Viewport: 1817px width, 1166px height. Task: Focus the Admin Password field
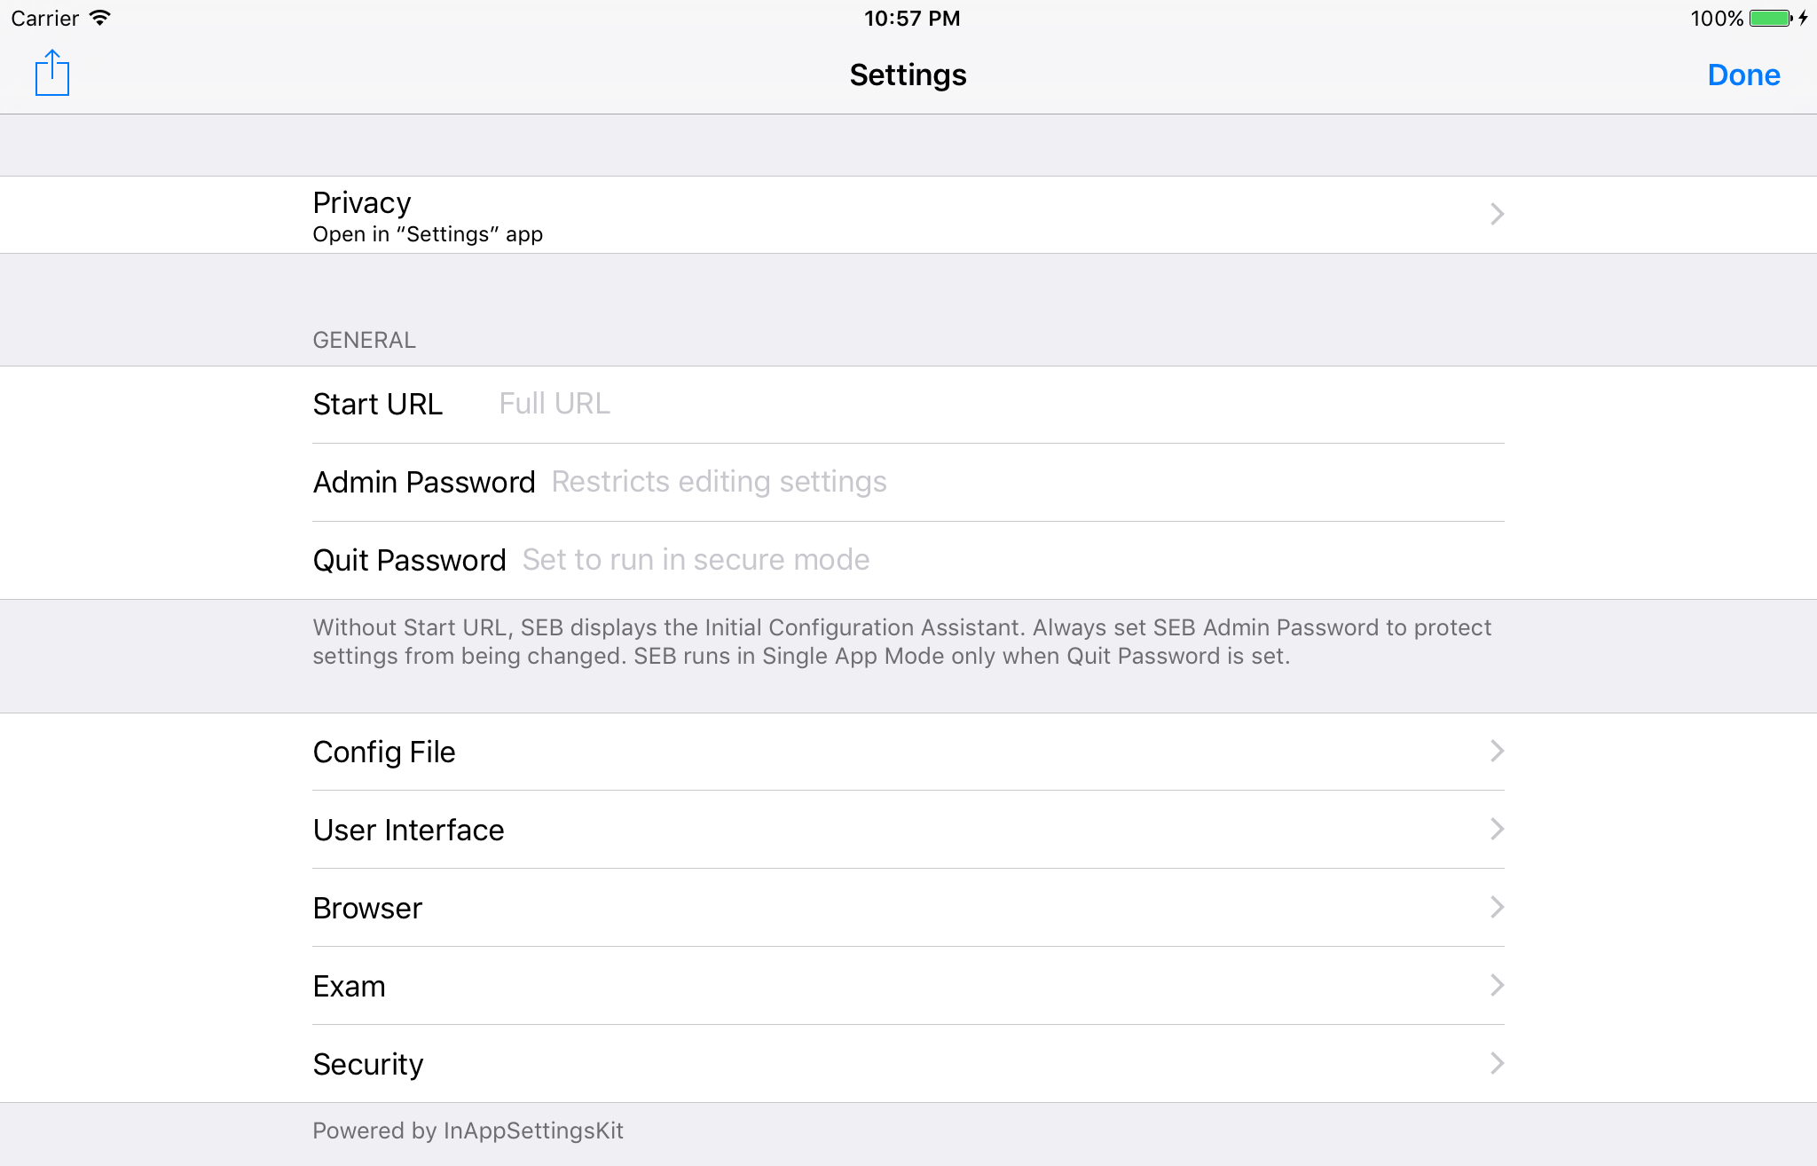click(x=1027, y=482)
